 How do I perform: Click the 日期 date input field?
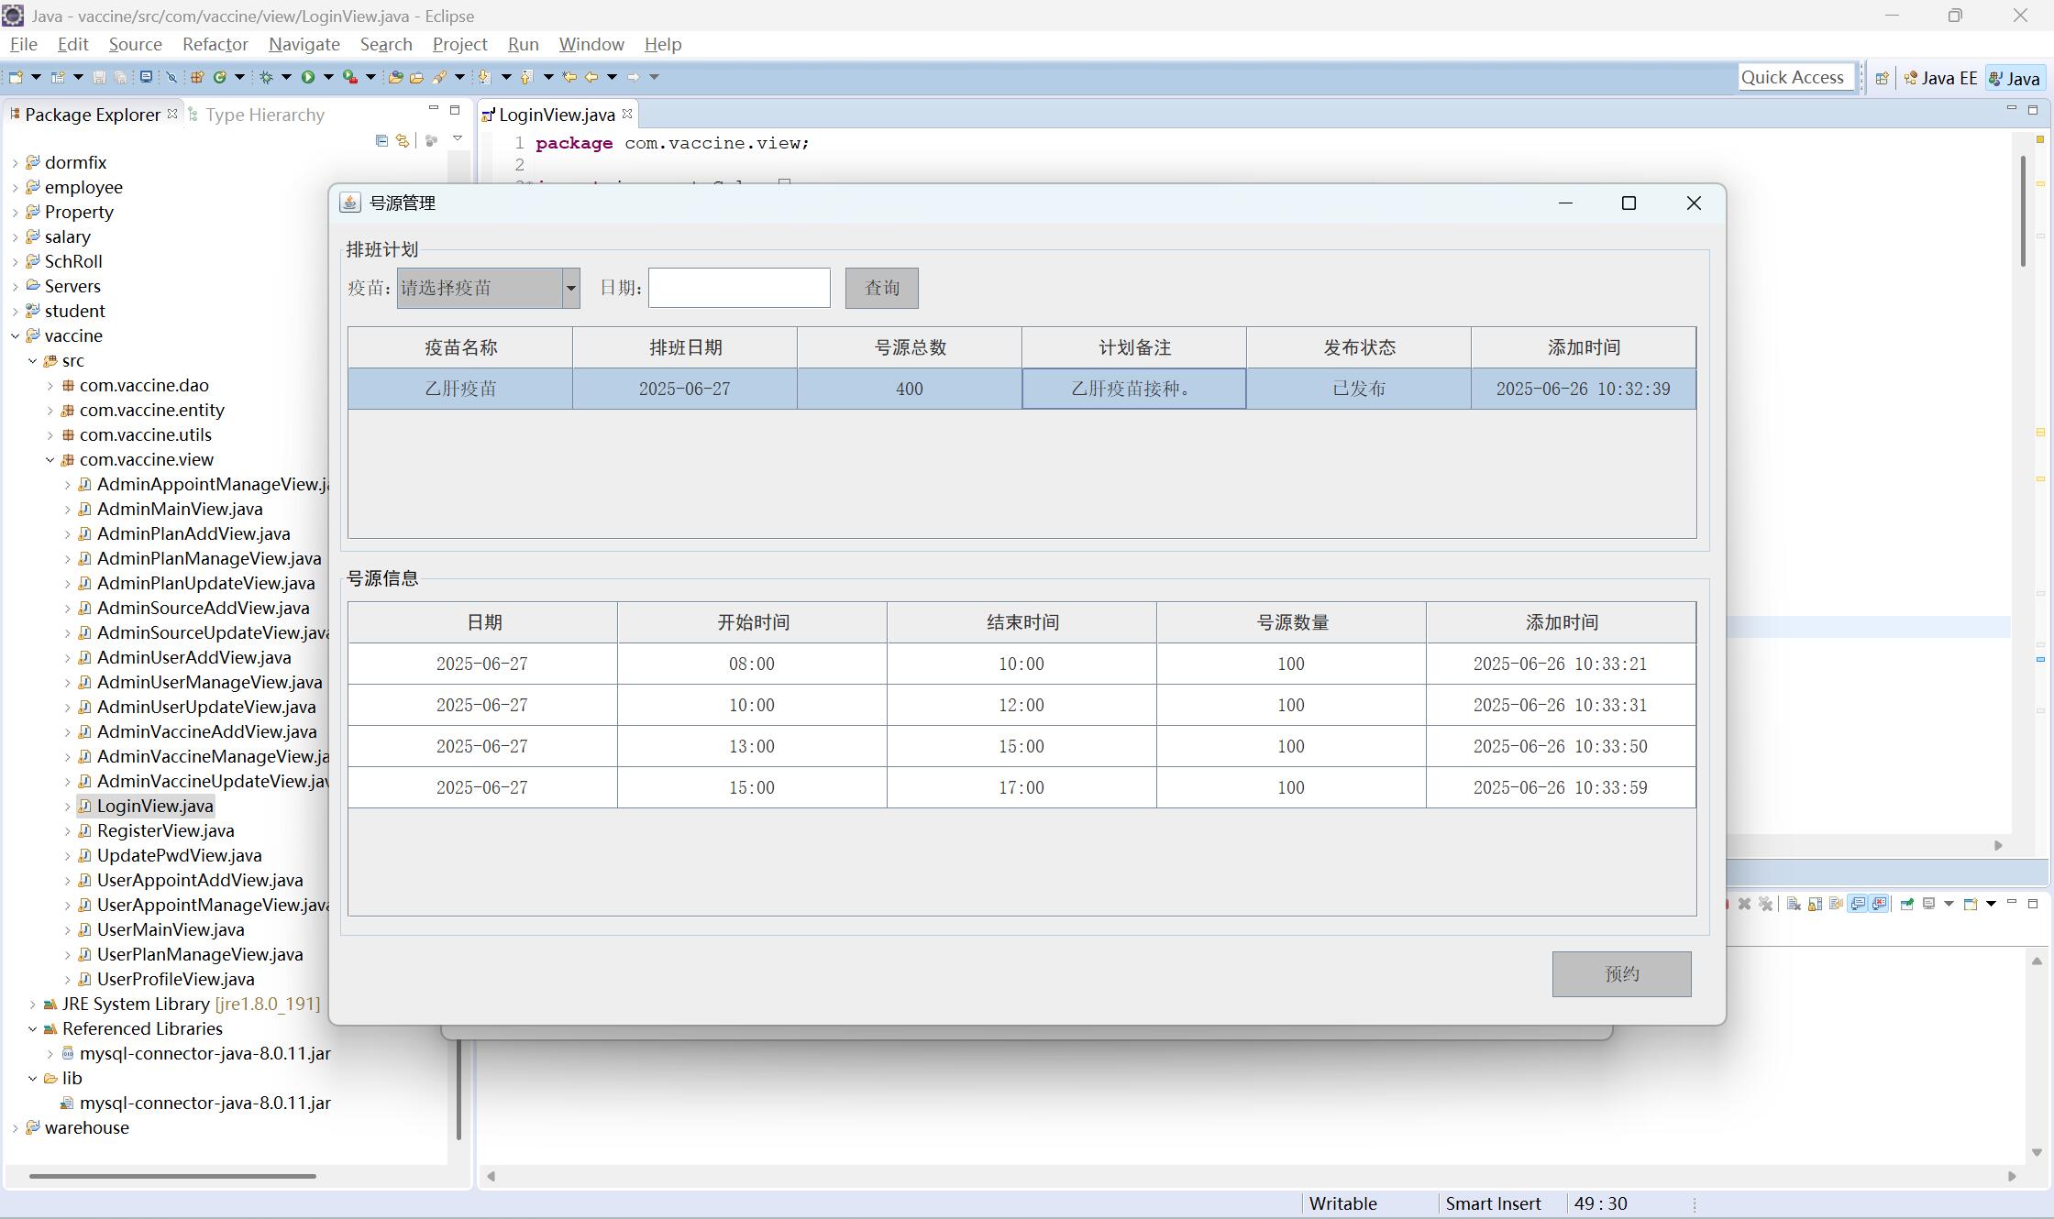[x=739, y=288]
